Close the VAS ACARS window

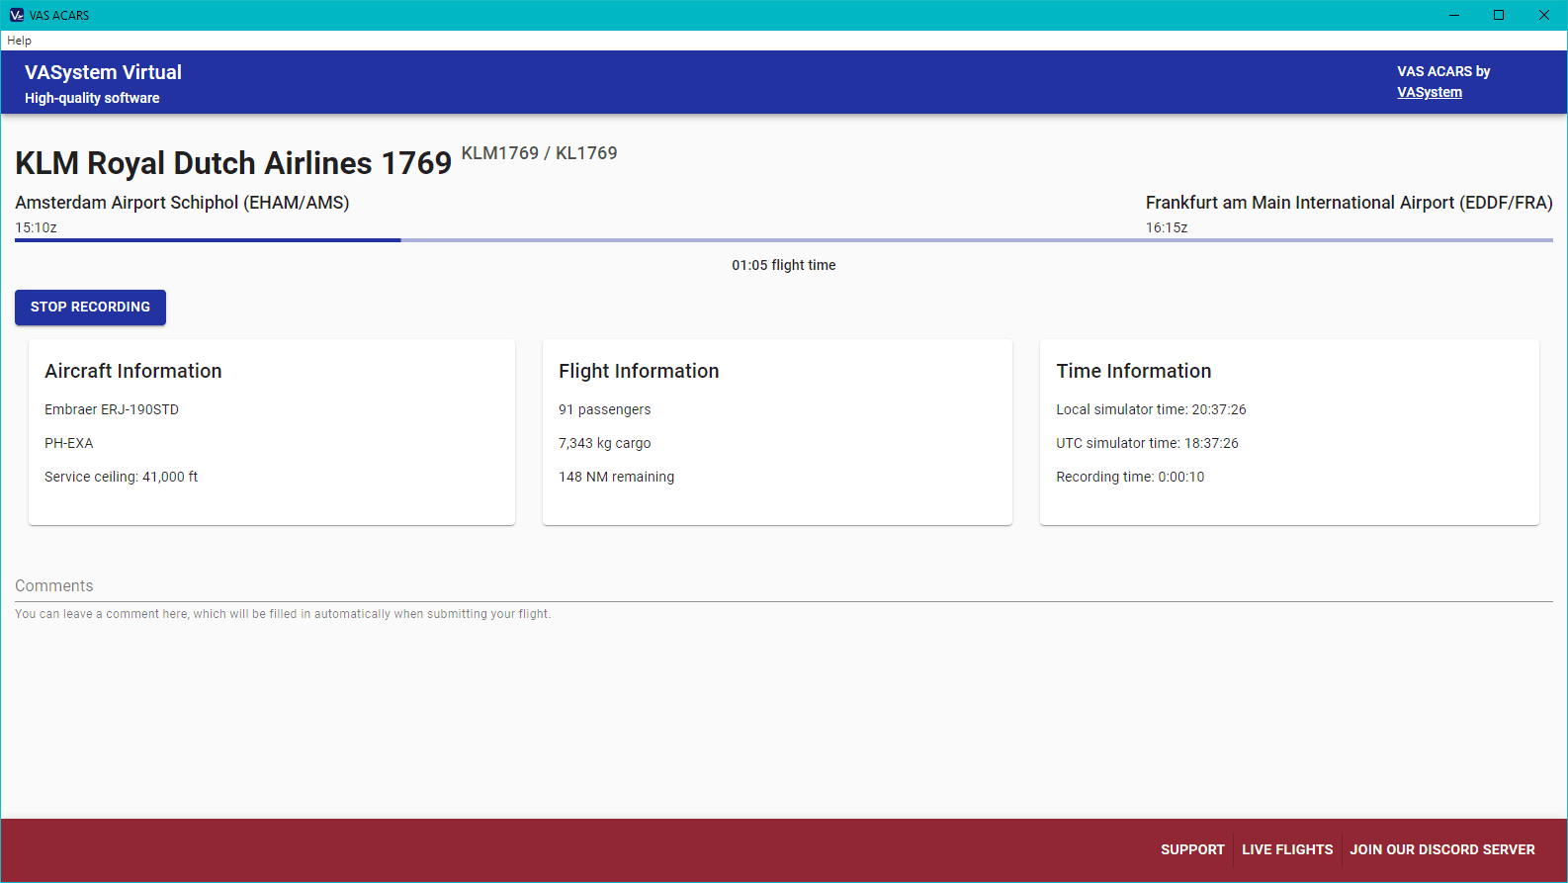pyautogui.click(x=1544, y=15)
